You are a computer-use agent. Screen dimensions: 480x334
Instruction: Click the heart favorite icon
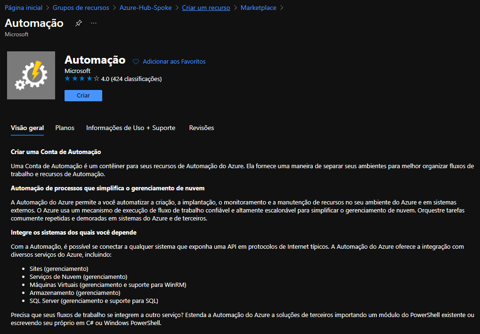coord(136,62)
